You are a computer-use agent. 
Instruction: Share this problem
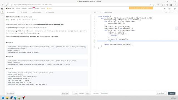[34, 20]
